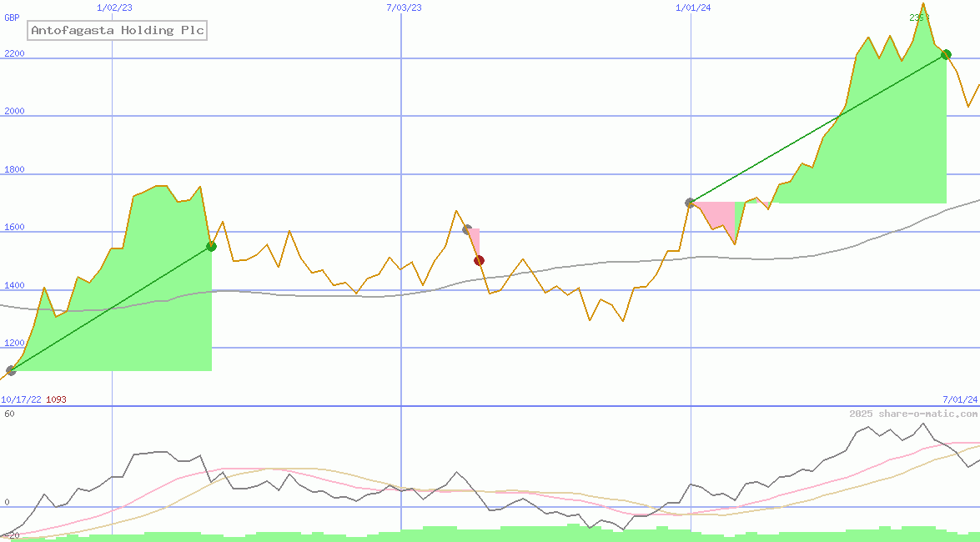This screenshot has width=980, height=542.
Task: Click the red 1093 starting price value
Action: [x=56, y=399]
